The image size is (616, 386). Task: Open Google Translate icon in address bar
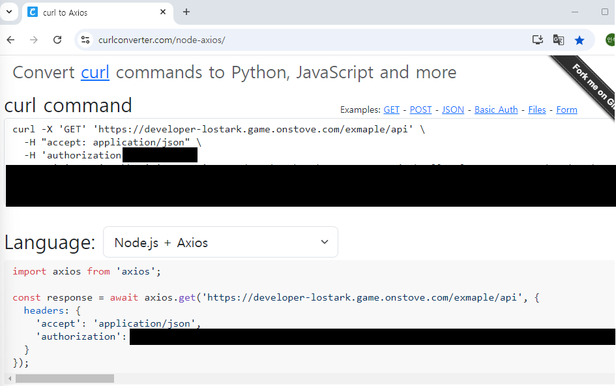point(558,40)
